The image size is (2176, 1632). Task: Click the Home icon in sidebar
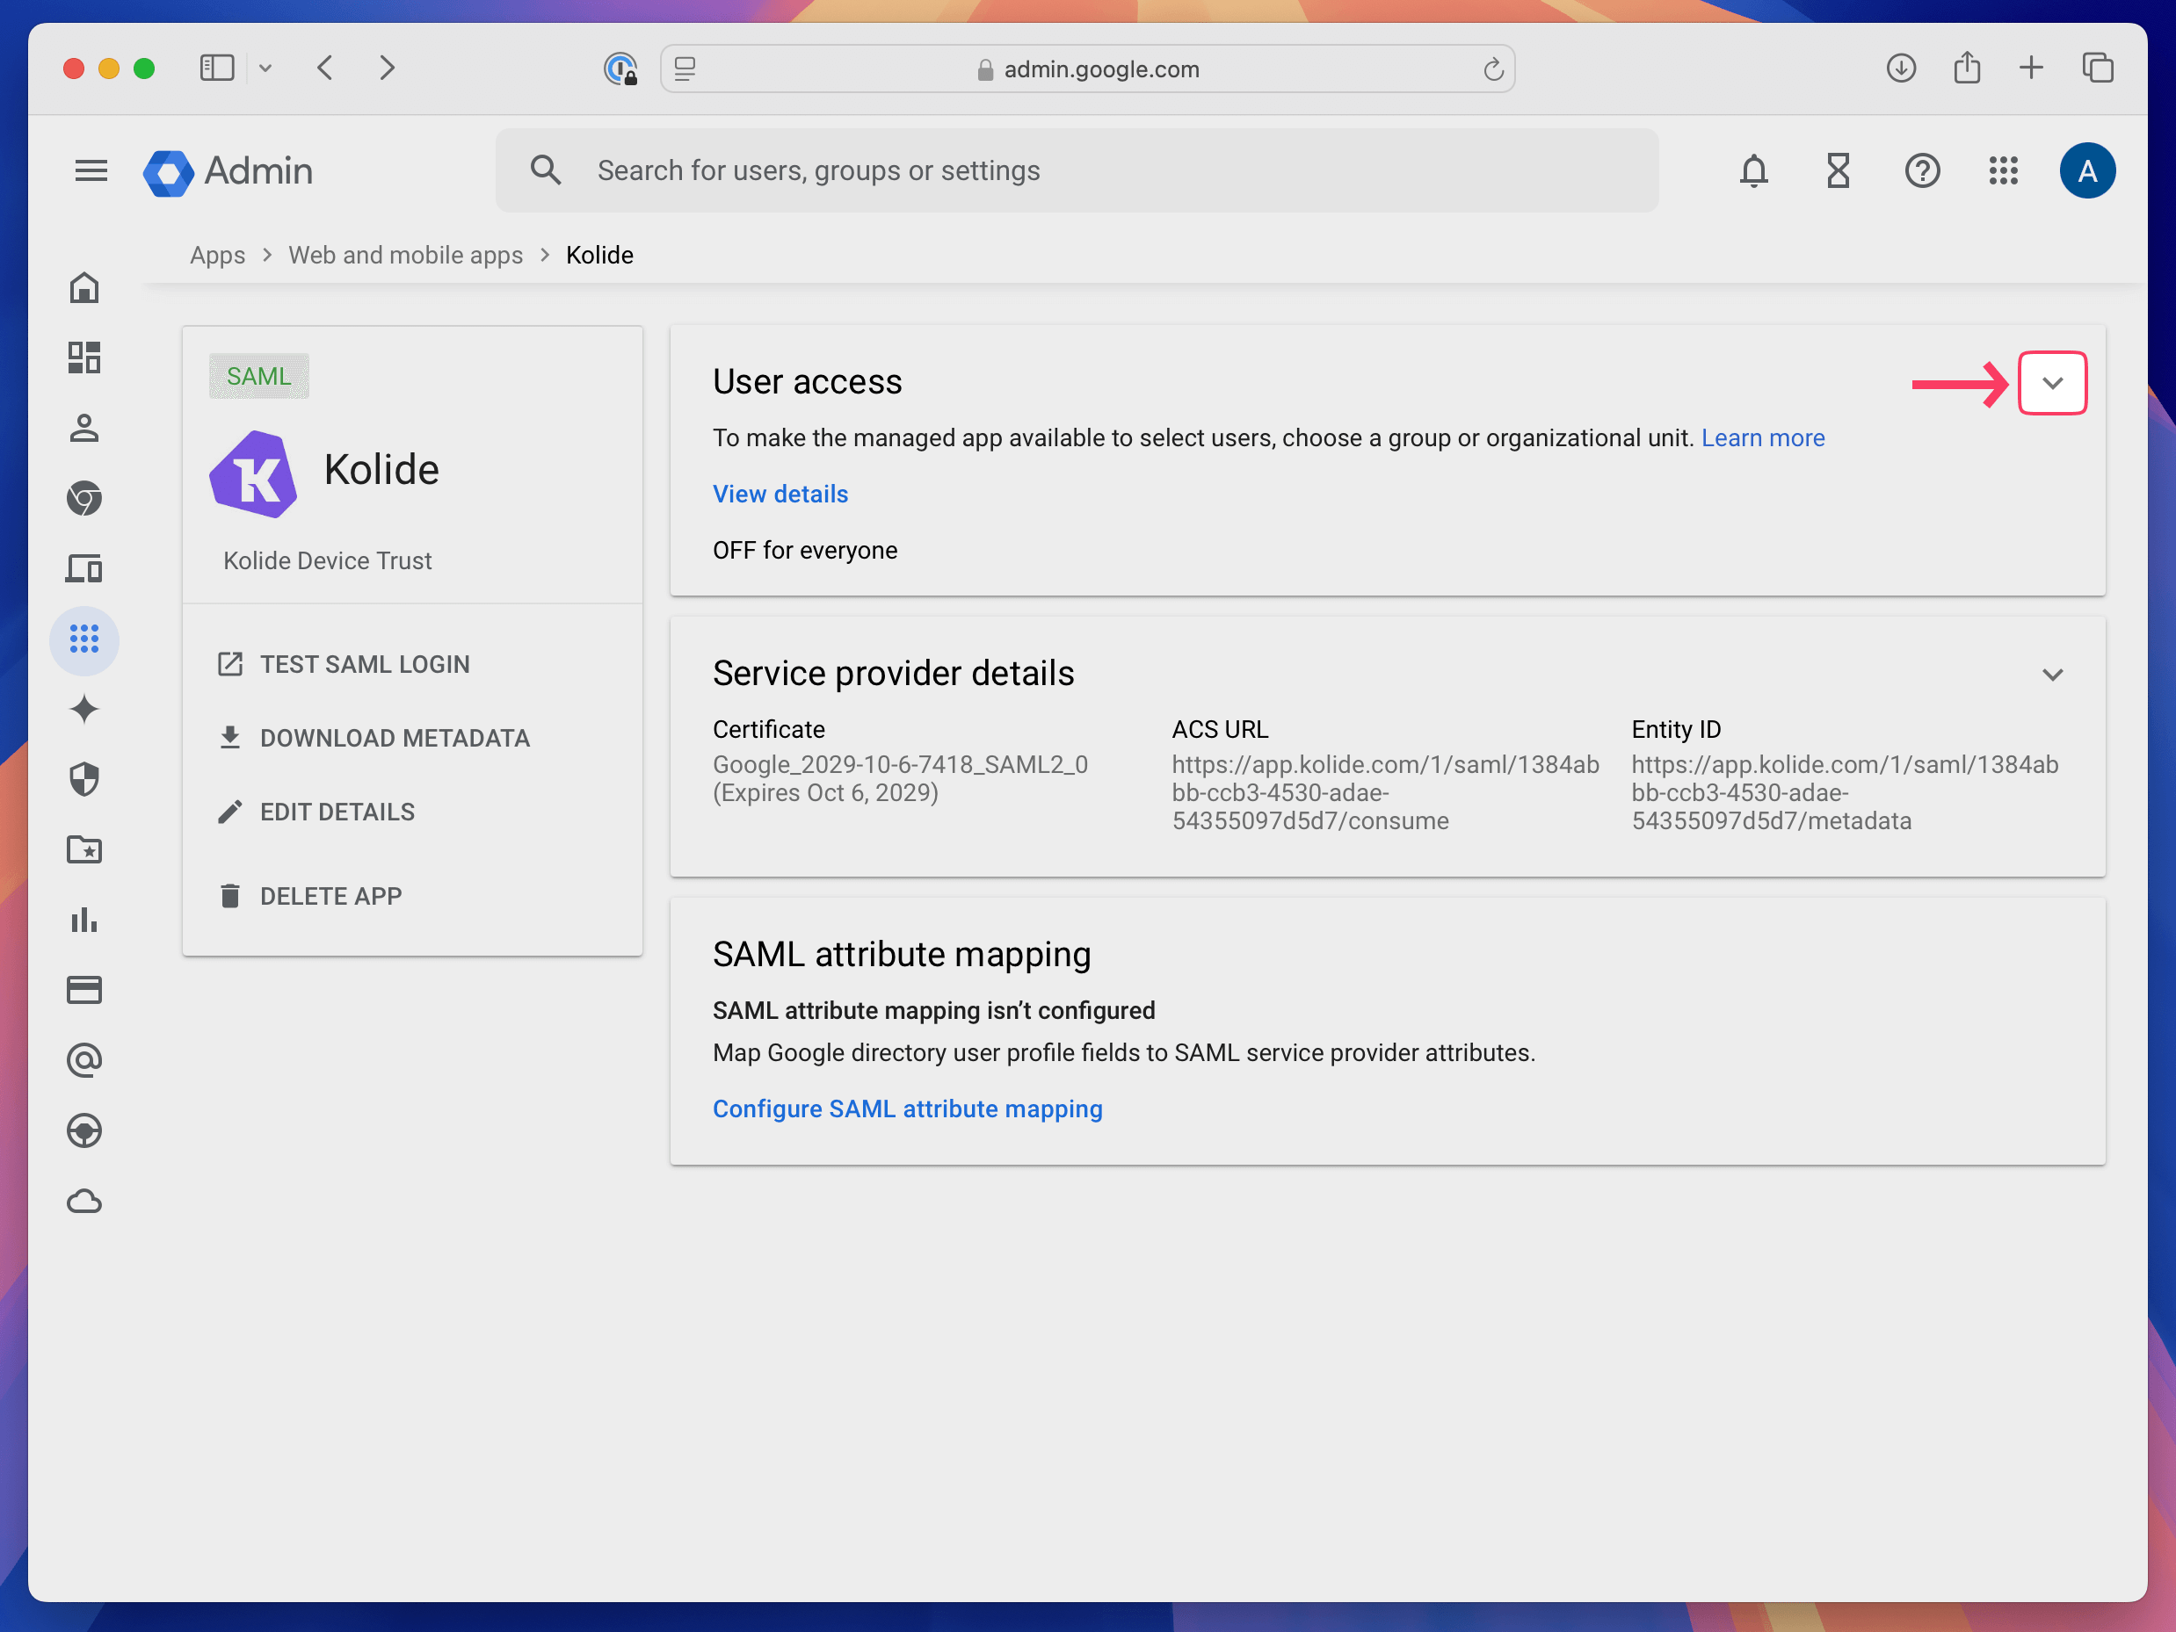pyautogui.click(x=84, y=288)
